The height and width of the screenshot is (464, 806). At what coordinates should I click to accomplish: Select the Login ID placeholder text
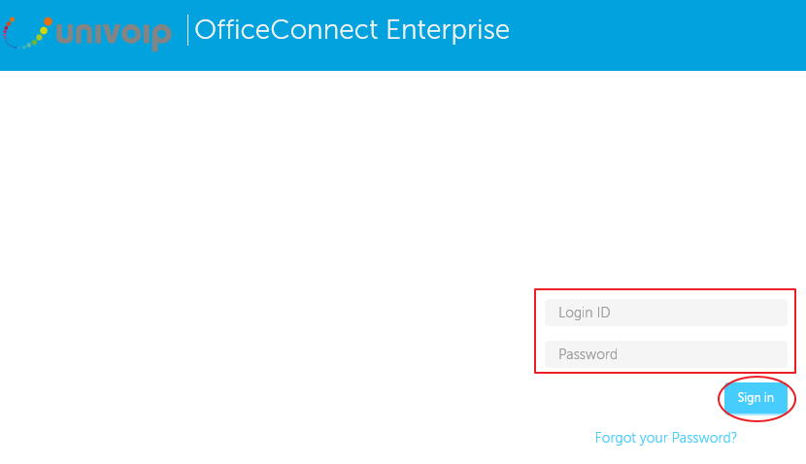(x=584, y=313)
